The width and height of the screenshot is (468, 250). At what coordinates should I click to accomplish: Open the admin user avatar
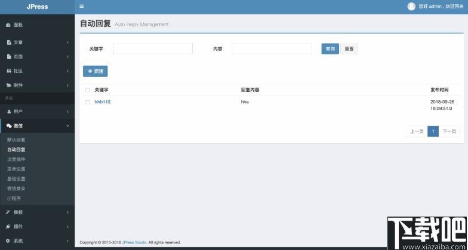point(411,6)
